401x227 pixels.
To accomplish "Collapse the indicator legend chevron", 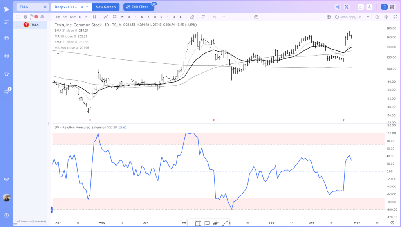I will click(x=58, y=54).
